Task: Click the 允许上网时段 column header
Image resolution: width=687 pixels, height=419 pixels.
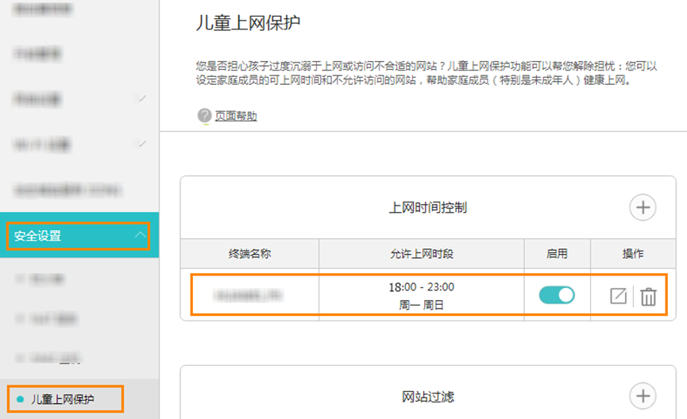Action: click(x=421, y=254)
